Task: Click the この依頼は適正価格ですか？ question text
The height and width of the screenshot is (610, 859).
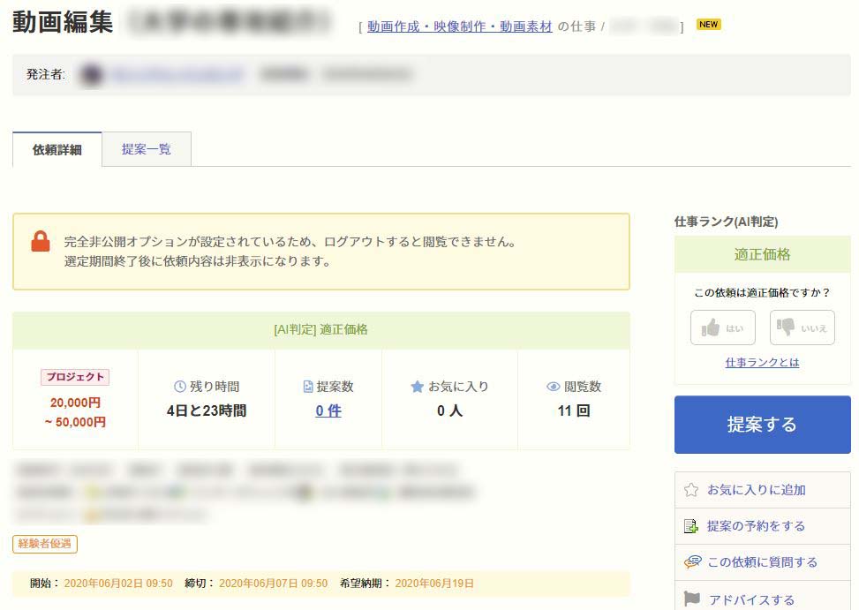Action: tap(762, 293)
